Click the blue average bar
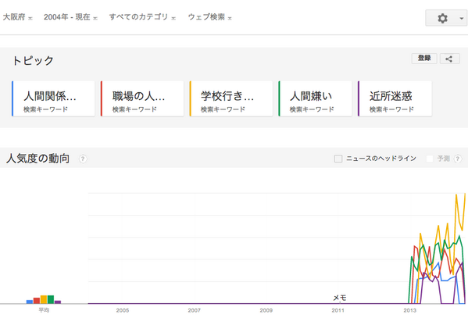The width and height of the screenshot is (468, 318). coord(30,302)
